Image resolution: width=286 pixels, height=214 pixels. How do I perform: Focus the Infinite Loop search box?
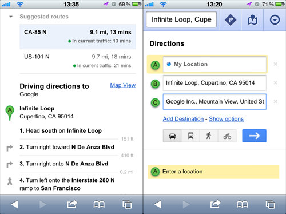181,19
